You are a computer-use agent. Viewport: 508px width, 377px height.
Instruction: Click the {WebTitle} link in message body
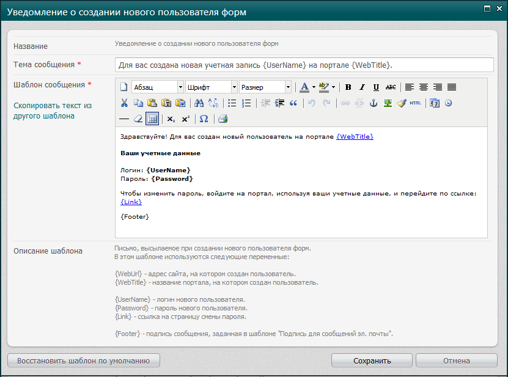(x=355, y=137)
